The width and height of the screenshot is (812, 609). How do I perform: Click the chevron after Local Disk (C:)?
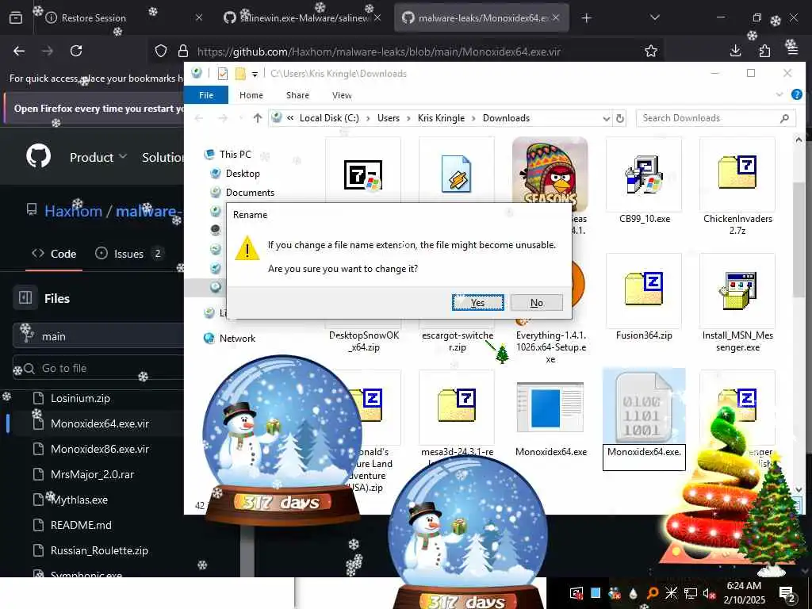368,119
